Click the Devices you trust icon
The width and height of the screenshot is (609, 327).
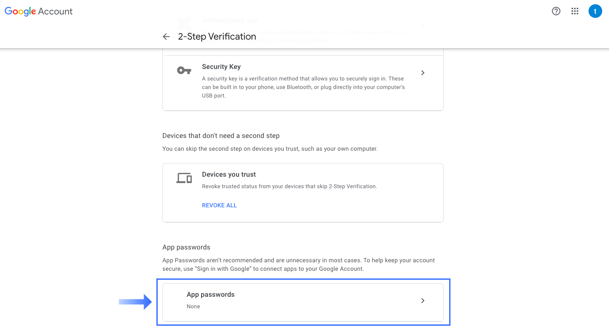tap(184, 178)
